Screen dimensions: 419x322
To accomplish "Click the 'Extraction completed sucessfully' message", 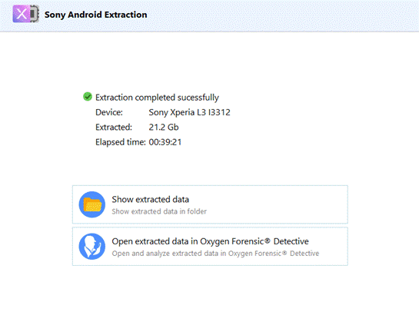I will (157, 98).
